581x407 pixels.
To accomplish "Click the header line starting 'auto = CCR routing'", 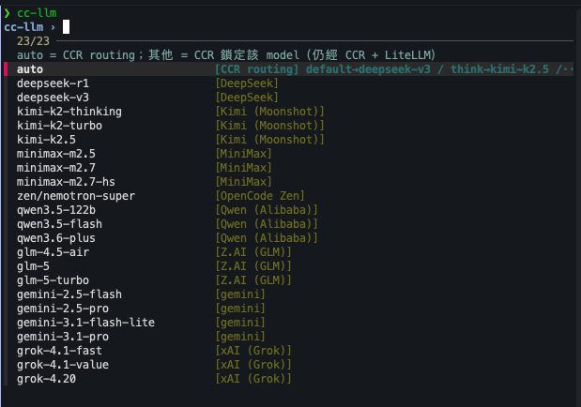I will pyautogui.click(x=226, y=55).
